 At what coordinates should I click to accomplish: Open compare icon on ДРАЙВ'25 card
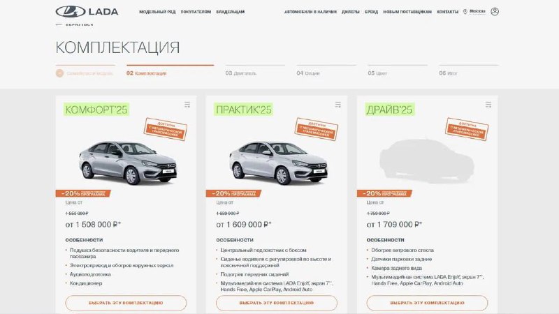click(488, 105)
